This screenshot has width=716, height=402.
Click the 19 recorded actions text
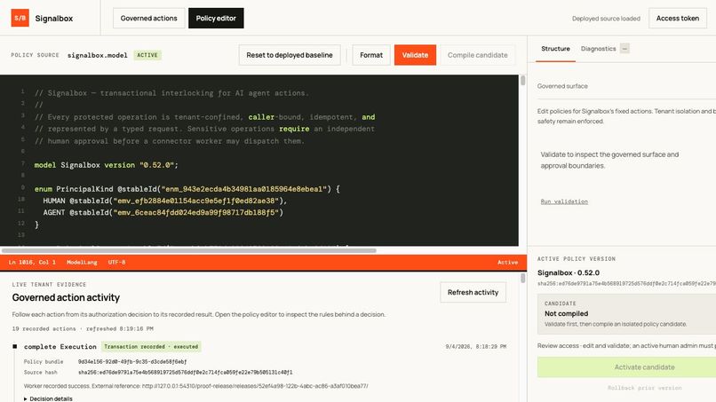click(x=44, y=328)
